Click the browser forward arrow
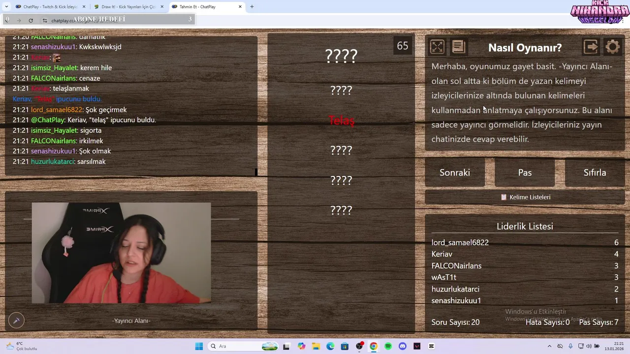 tap(19, 20)
